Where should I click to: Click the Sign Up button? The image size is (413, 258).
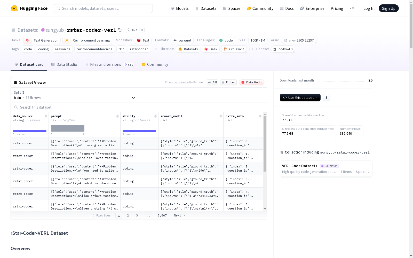tap(388, 8)
